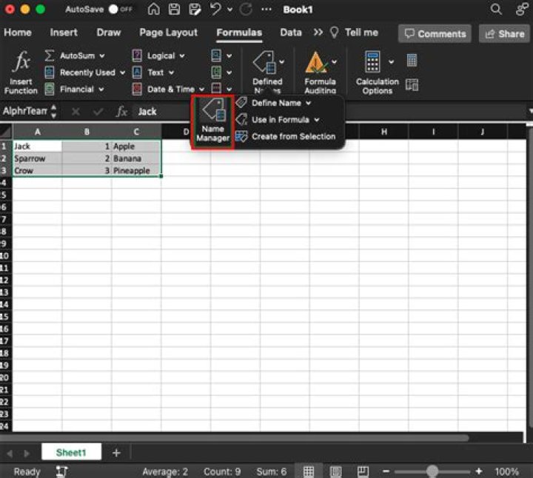Switch to Page Layout view in status bar

coord(335,471)
